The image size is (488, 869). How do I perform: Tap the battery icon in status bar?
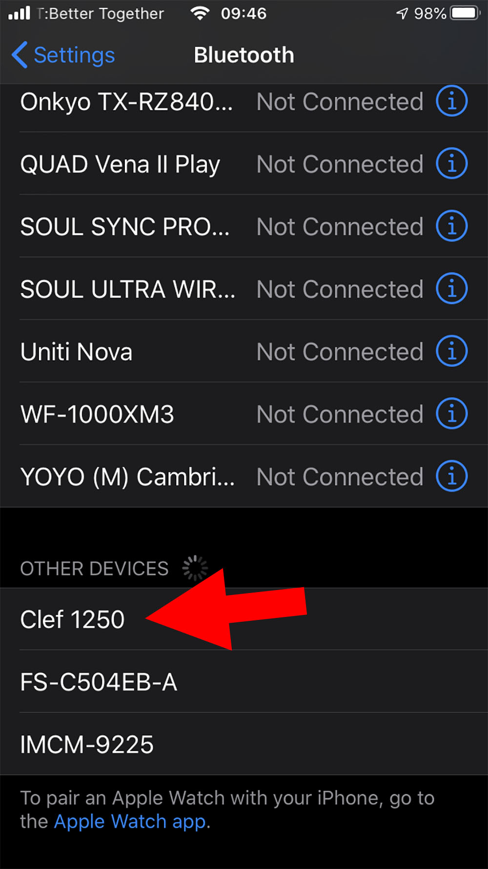coord(465,13)
